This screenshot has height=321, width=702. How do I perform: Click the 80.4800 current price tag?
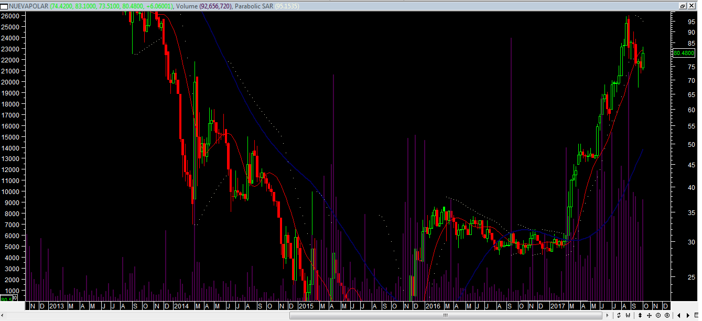click(684, 53)
